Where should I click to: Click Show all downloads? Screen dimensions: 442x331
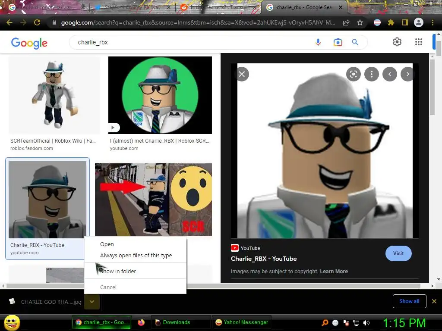click(x=409, y=301)
